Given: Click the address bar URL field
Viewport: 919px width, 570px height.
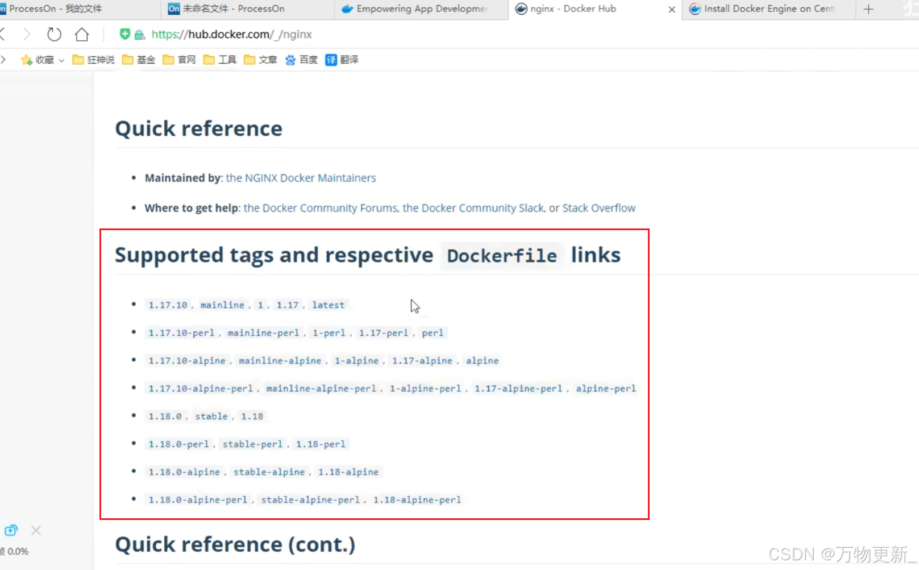Looking at the screenshot, I should pyautogui.click(x=232, y=35).
